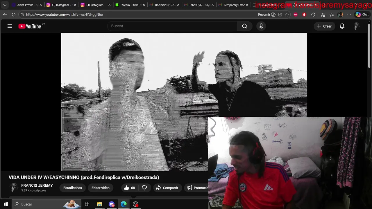
Task: Click Resumir in the address bar
Action: click(x=267, y=15)
